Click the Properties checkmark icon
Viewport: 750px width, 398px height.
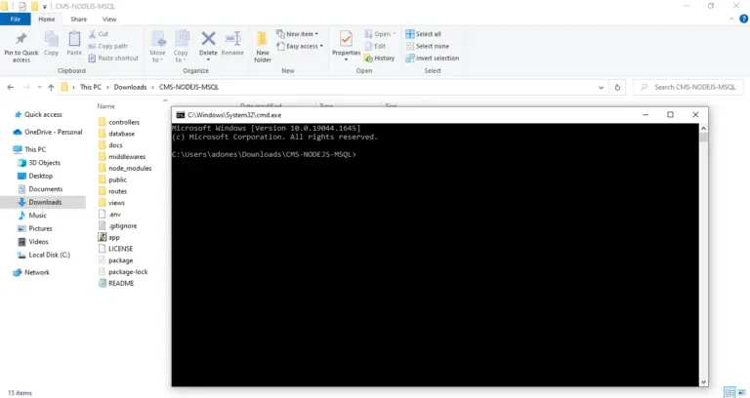coord(346,38)
